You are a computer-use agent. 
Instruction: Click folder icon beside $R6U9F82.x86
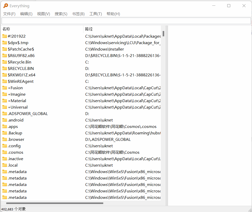[x=5, y=55]
